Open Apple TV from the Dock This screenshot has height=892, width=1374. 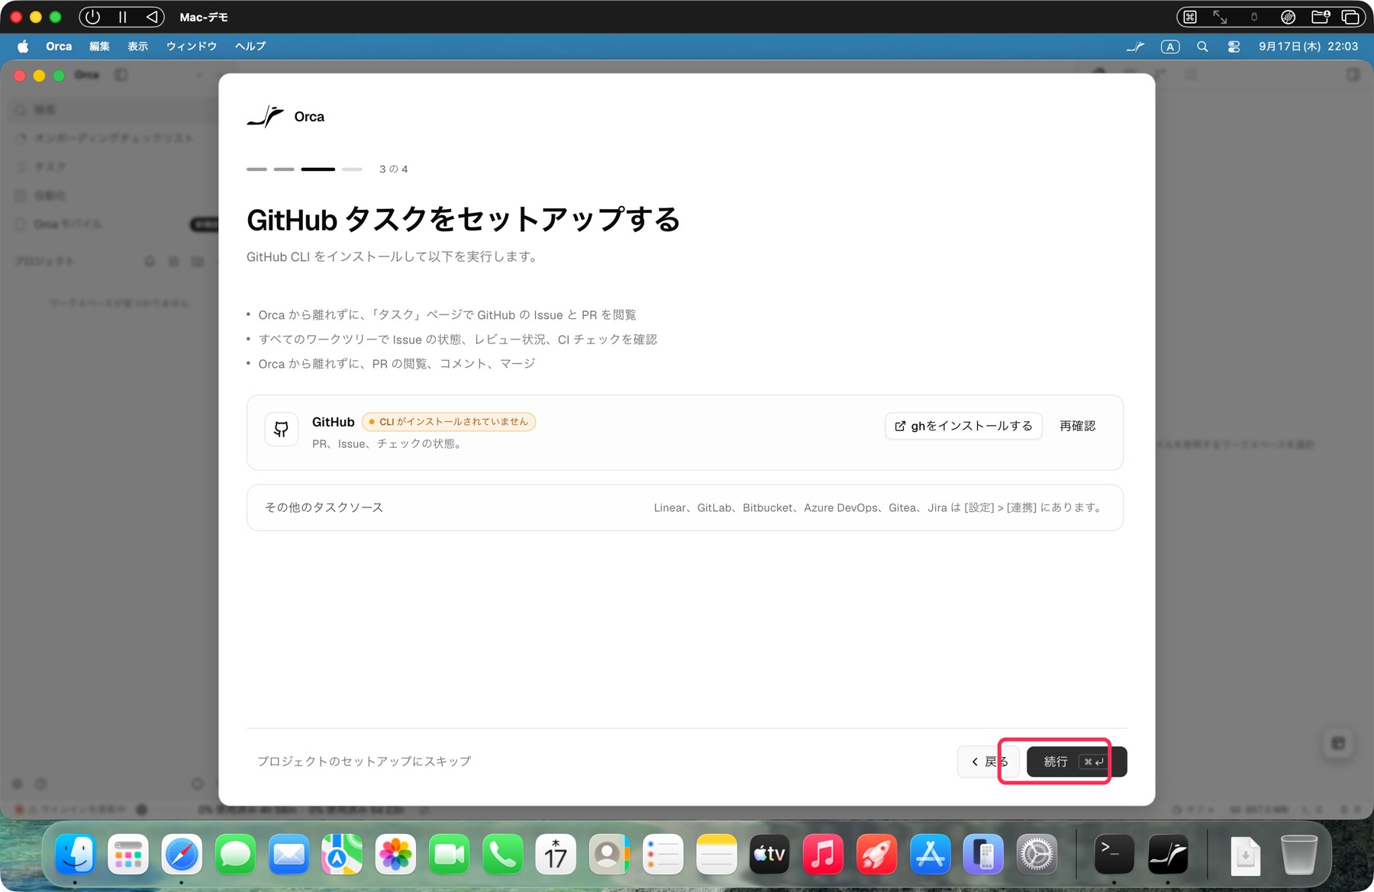click(x=769, y=854)
